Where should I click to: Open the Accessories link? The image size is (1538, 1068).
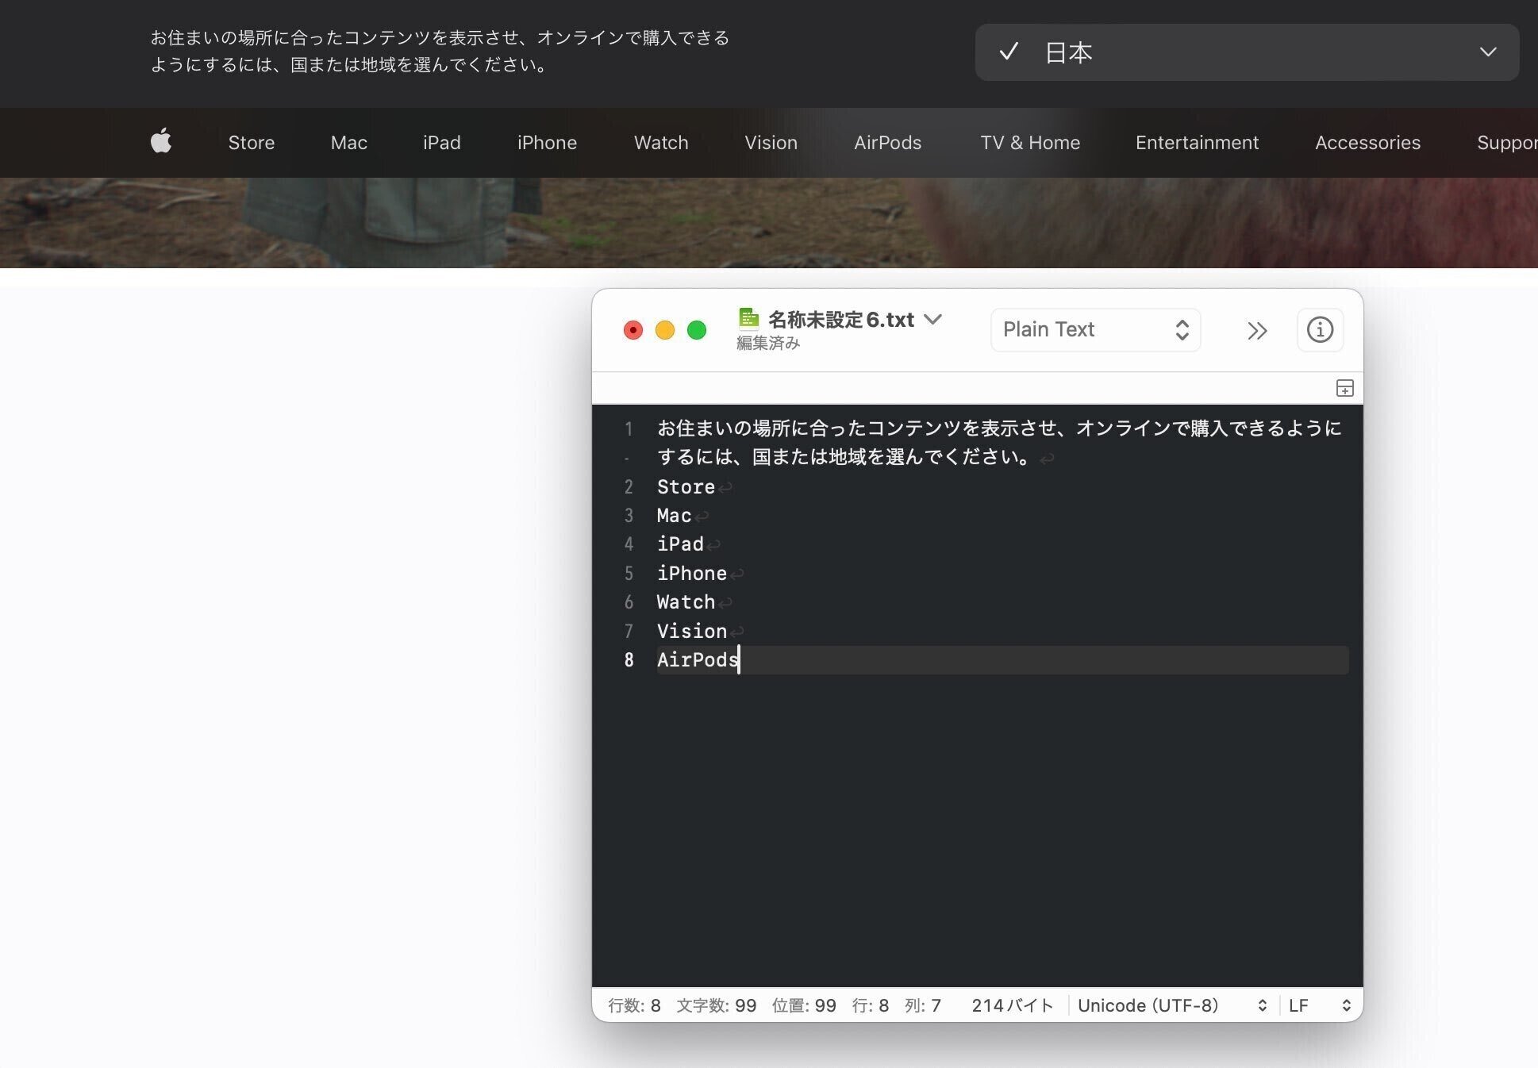click(1367, 143)
